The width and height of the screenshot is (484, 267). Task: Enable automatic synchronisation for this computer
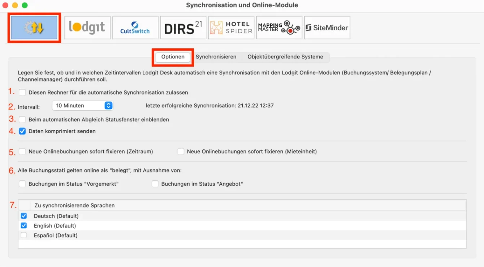pos(22,92)
